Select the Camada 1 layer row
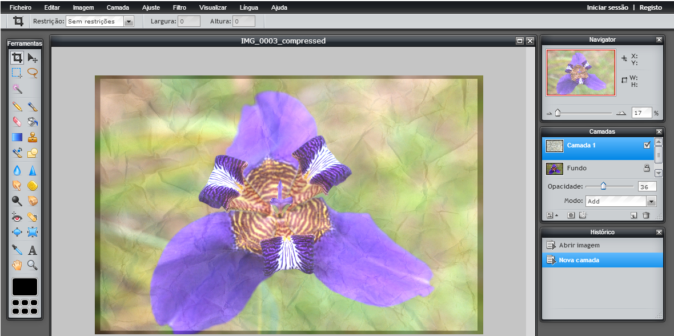This screenshot has height=336, width=674. (x=597, y=149)
